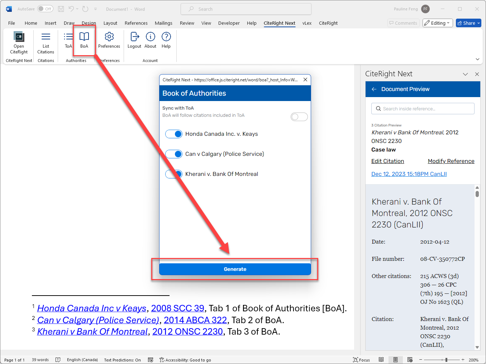Close the Book of Authorities dialog
This screenshot has width=486, height=364.
tap(305, 80)
